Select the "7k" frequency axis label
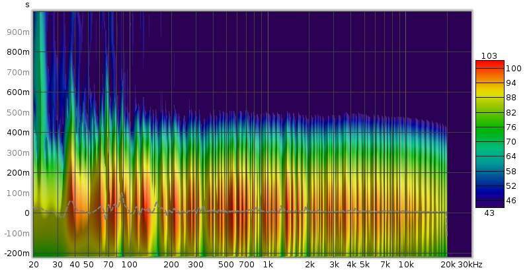Screen dimensions: 529x272 (x=386, y=265)
